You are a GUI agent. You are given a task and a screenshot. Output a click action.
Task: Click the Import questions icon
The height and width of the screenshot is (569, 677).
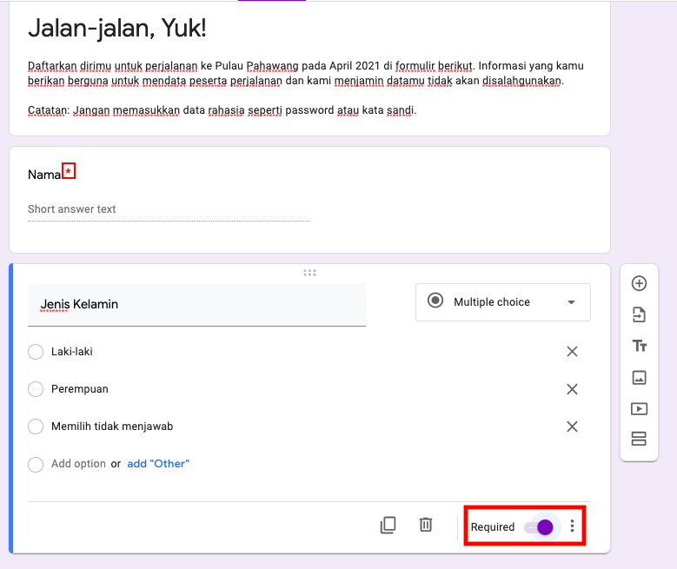[x=639, y=314]
